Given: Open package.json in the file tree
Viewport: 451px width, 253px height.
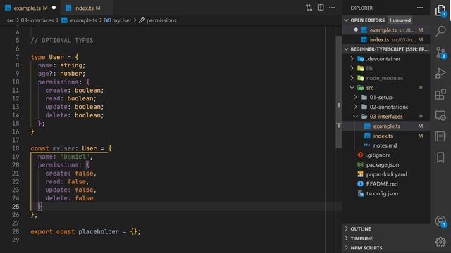Looking at the screenshot, I should tap(386, 164).
